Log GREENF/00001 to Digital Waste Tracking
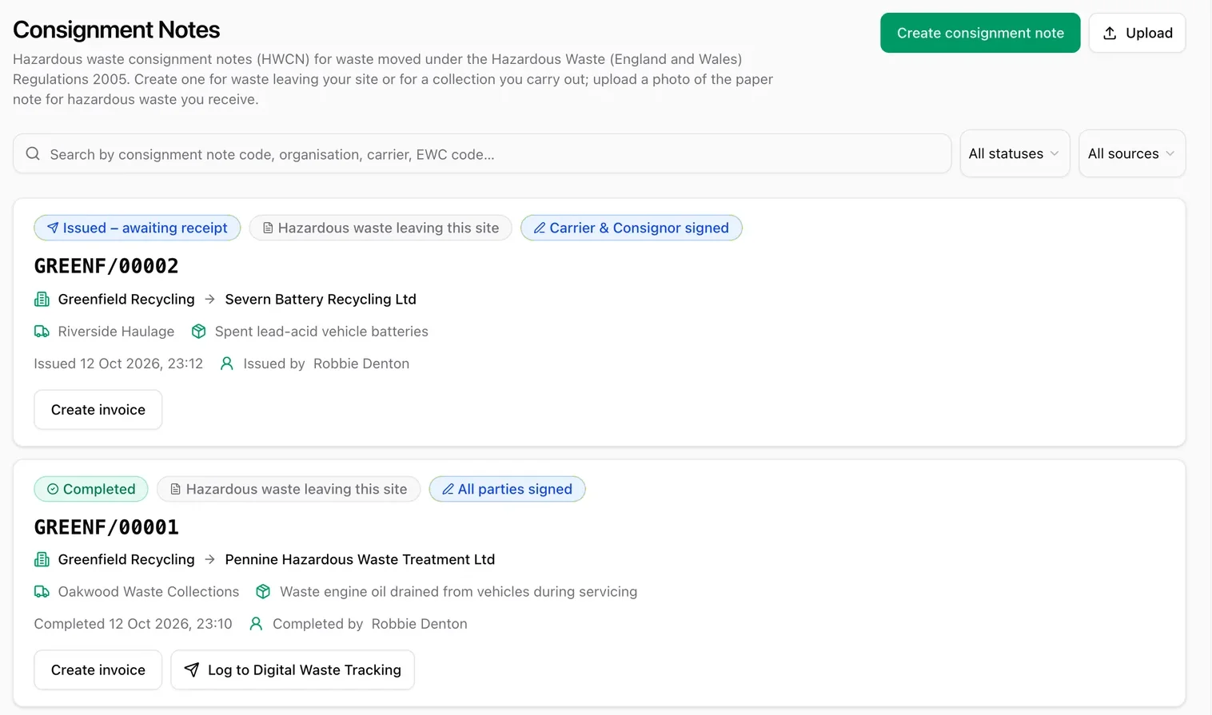The width and height of the screenshot is (1212, 715). click(x=293, y=669)
